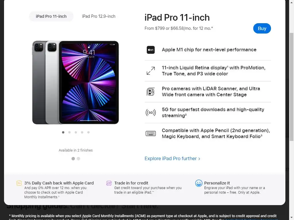294x220 pixels.
Task: Choose the Silver finish swatch
Action: (x=78, y=159)
